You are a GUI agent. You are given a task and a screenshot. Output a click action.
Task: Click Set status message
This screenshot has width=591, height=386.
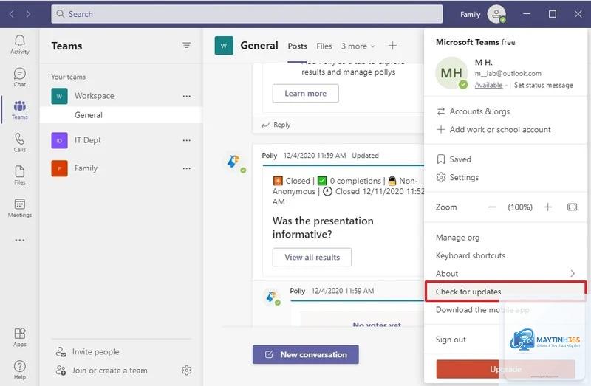543,85
